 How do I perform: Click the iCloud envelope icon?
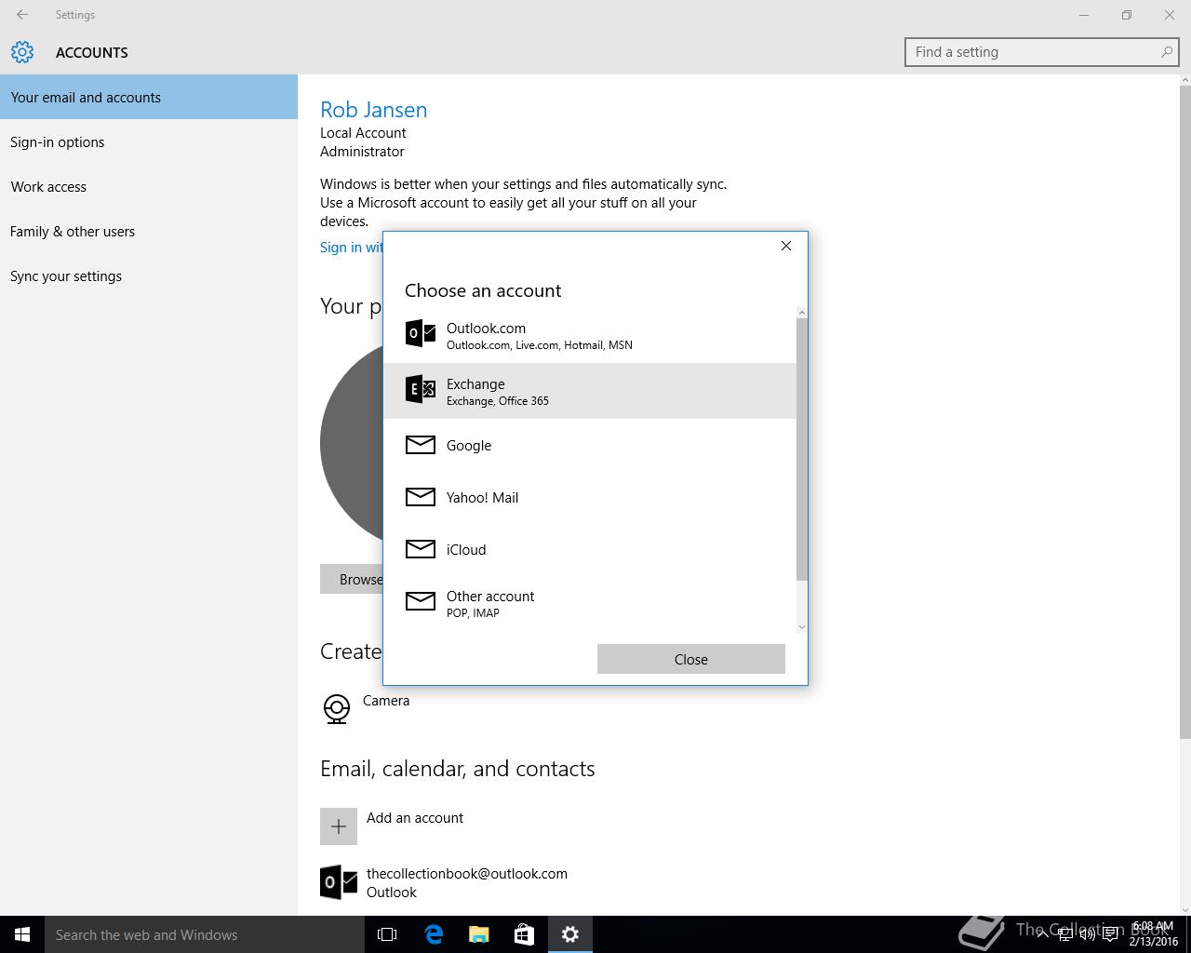[x=421, y=549]
